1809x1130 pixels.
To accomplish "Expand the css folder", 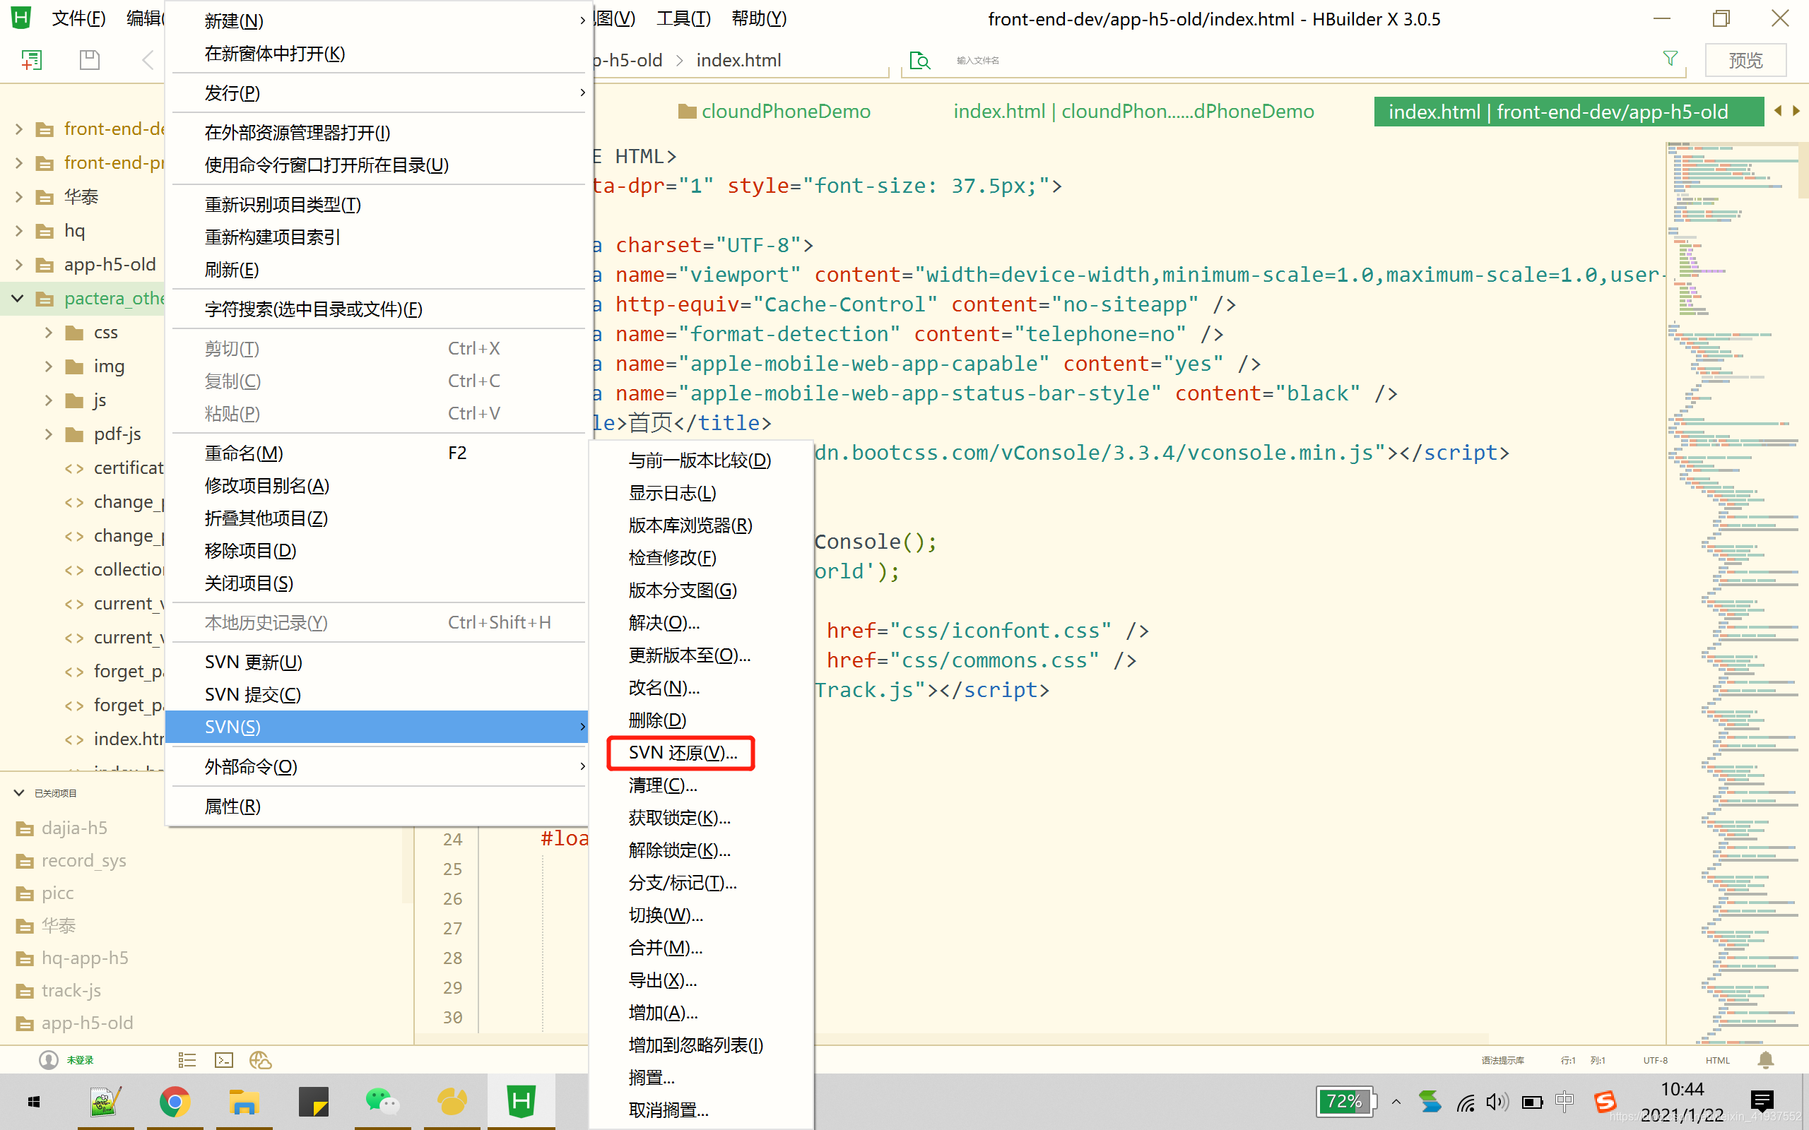I will [x=49, y=333].
